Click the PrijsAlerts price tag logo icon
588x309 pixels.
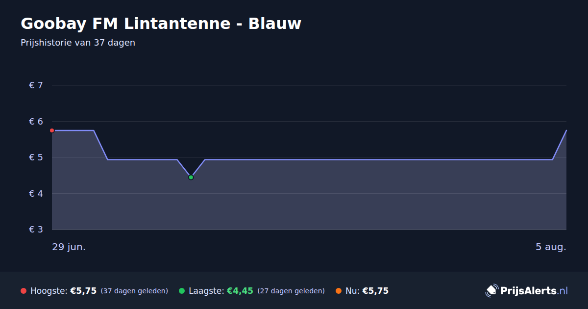491,291
